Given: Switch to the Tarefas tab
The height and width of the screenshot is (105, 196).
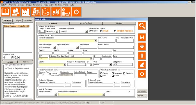Looking at the screenshot, I should click(x=25, y=62).
